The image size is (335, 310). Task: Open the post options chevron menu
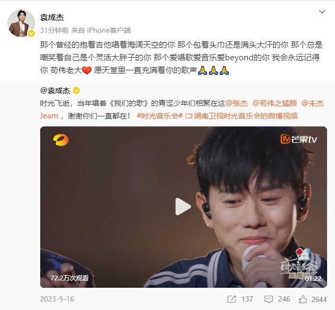322,12
